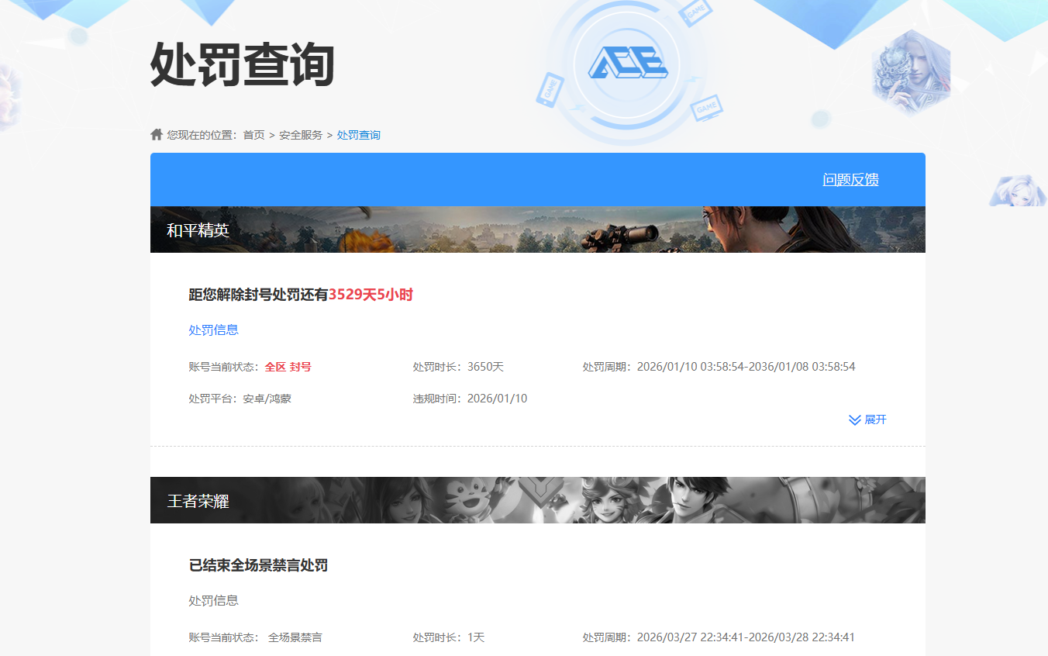Click the 处罚查询 breadcrumb link

tap(359, 135)
